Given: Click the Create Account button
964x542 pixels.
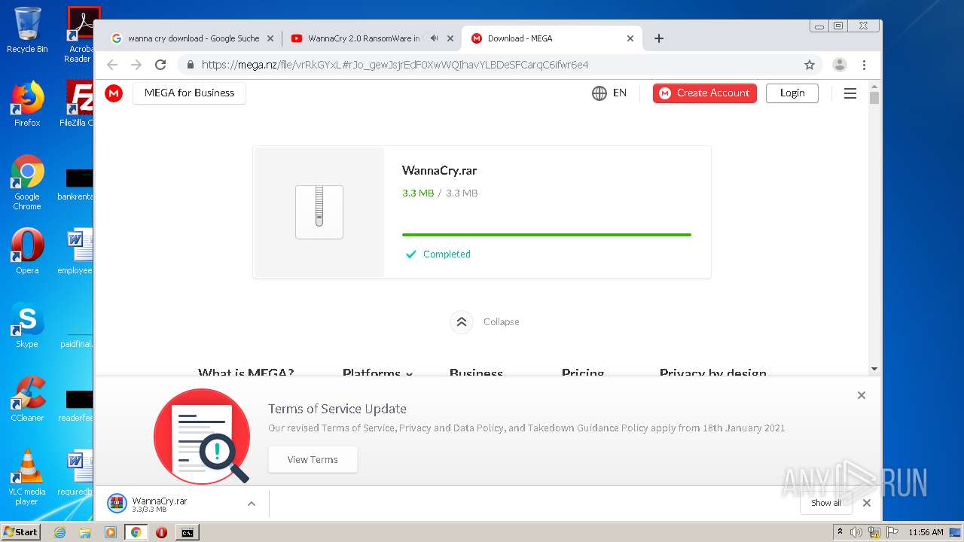Looking at the screenshot, I should pos(705,93).
